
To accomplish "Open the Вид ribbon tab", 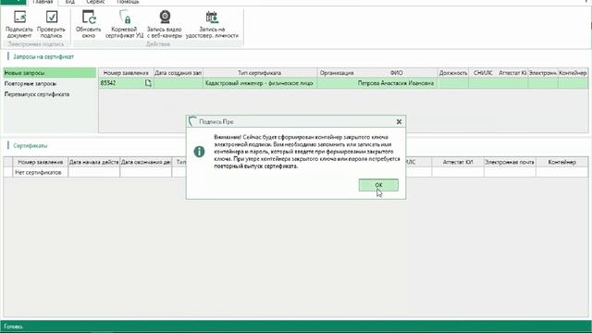I will 70,2.
